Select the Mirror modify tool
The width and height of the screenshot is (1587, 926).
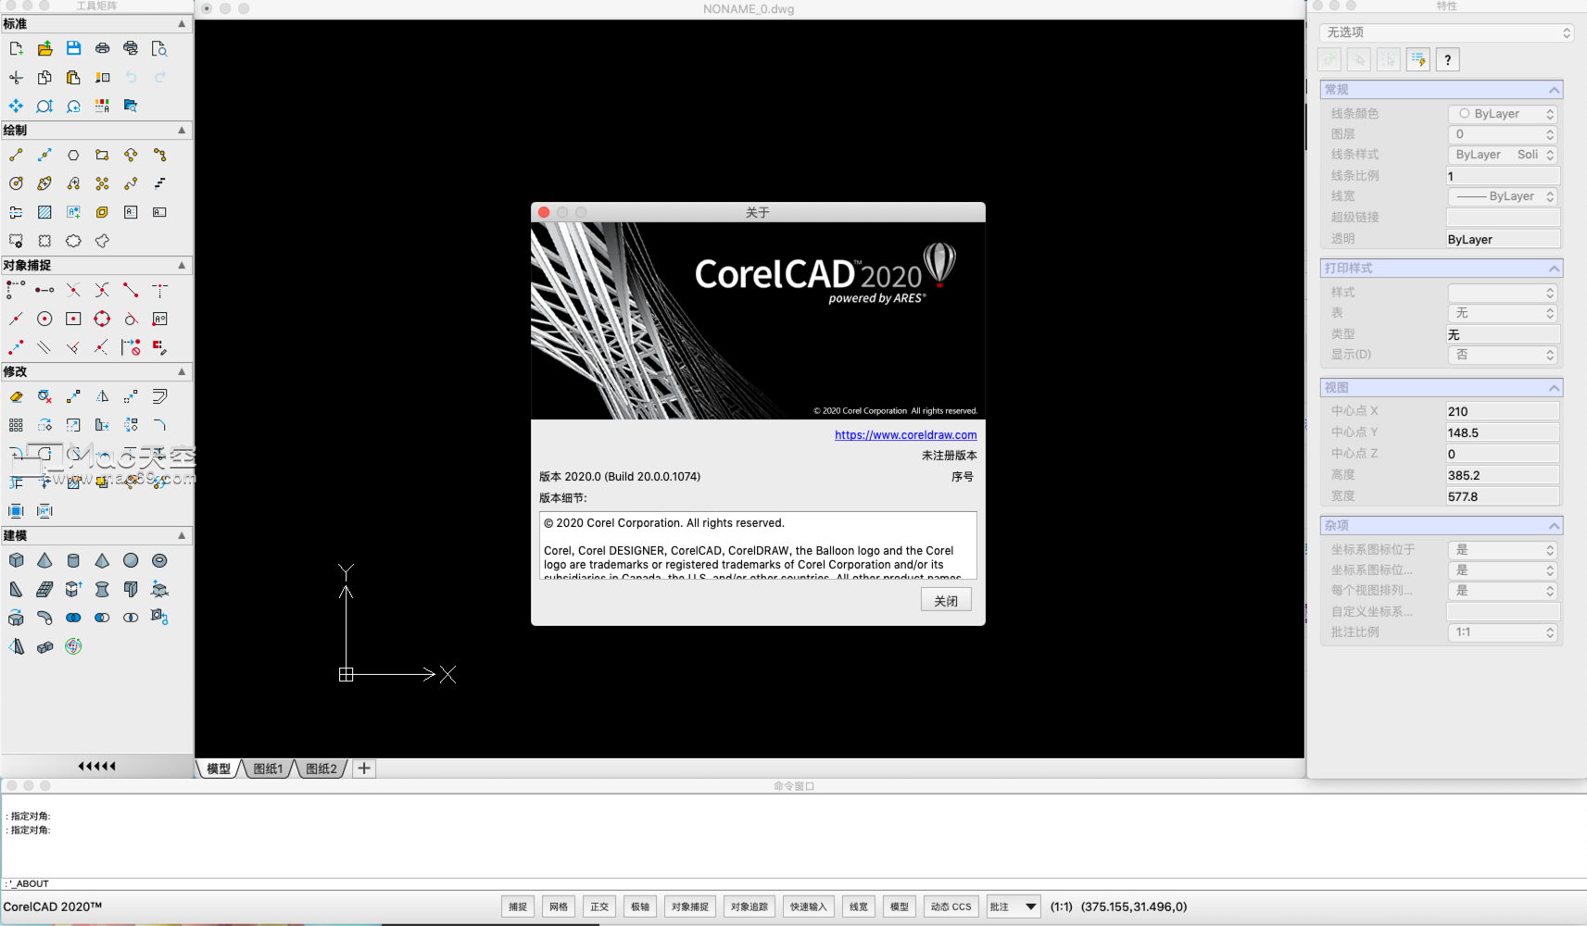pos(102,396)
